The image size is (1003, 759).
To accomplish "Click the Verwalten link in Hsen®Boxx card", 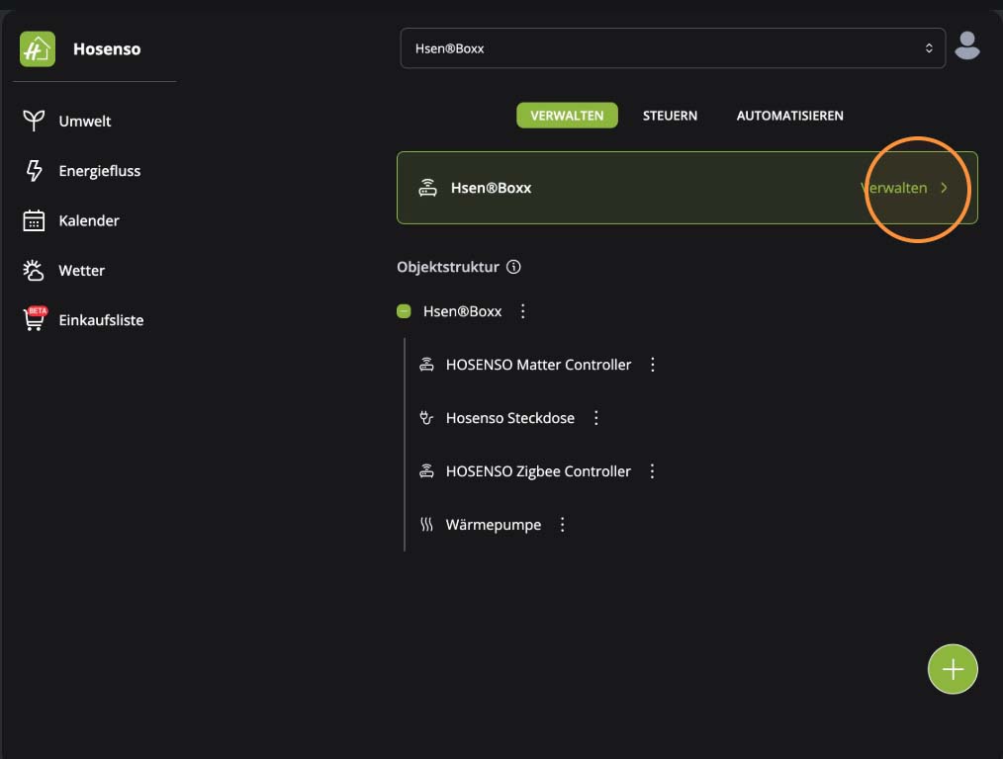I will click(x=893, y=187).
